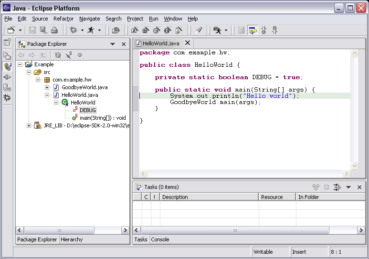The width and height of the screenshot is (369, 259).
Task: Click the Debug bug icon in the toolbar
Action: (x=74, y=30)
